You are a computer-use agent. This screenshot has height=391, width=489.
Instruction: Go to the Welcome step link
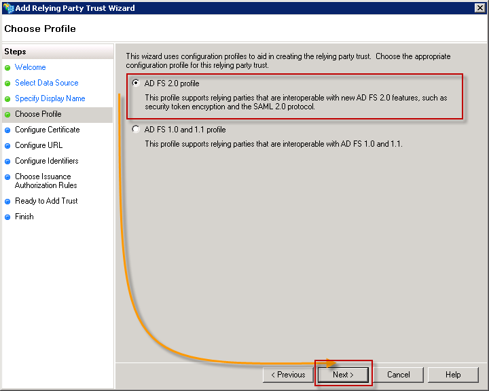(31, 67)
